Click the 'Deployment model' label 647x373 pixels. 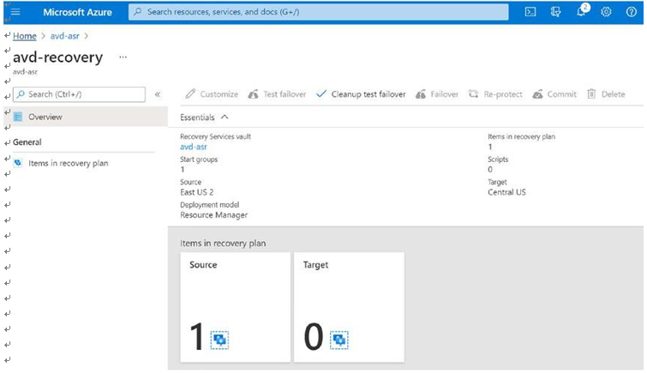pyautogui.click(x=210, y=204)
